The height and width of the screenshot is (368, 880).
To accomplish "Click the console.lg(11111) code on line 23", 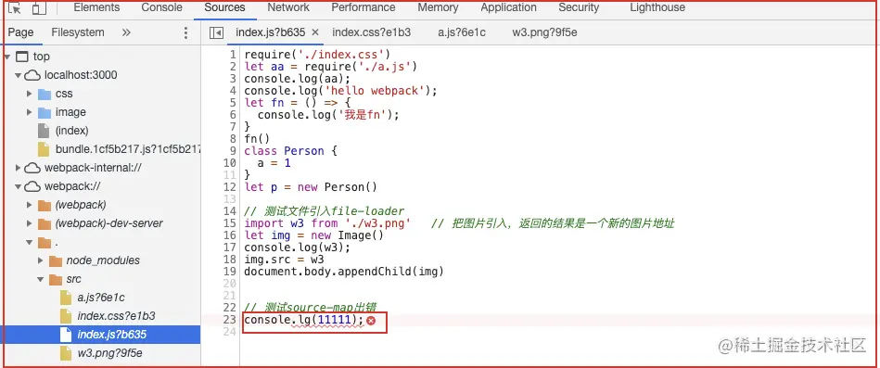I will [303, 320].
